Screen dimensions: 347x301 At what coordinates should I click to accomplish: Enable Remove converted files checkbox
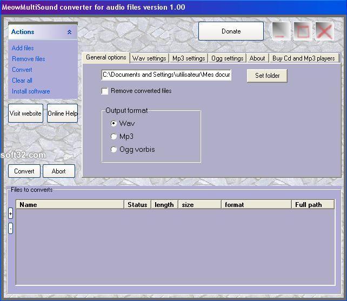pos(105,91)
